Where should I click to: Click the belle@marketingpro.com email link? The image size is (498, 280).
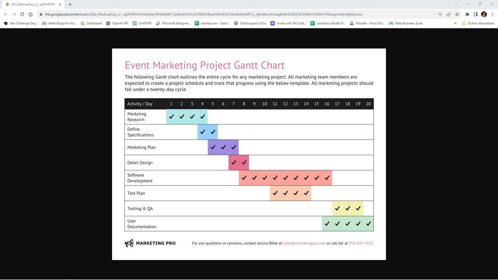pos(304,243)
